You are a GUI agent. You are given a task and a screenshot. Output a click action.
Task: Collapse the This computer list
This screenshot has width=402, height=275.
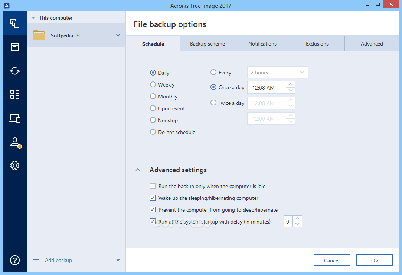pos(33,18)
